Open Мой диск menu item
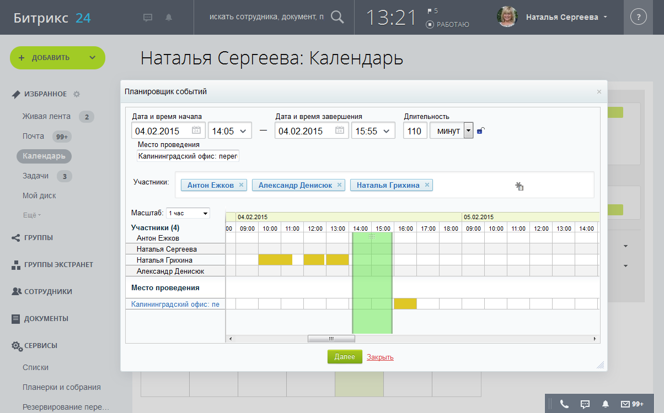This screenshot has width=664, height=413. coord(39,195)
